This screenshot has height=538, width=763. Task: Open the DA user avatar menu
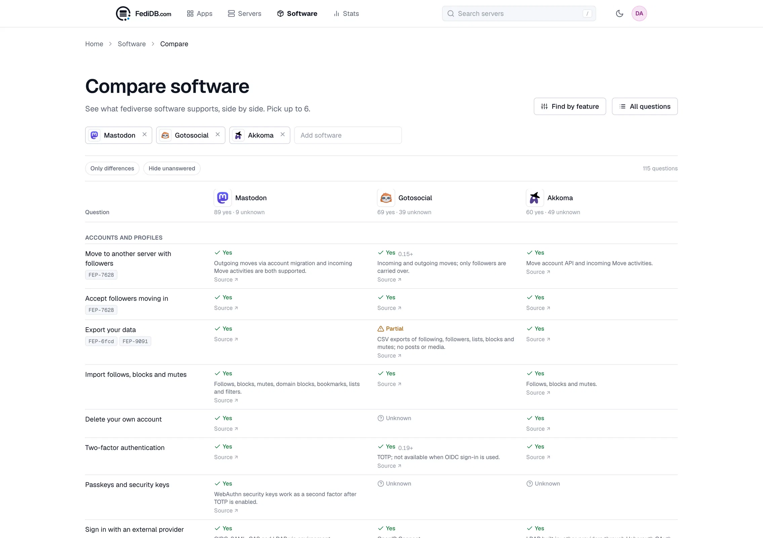pyautogui.click(x=639, y=13)
